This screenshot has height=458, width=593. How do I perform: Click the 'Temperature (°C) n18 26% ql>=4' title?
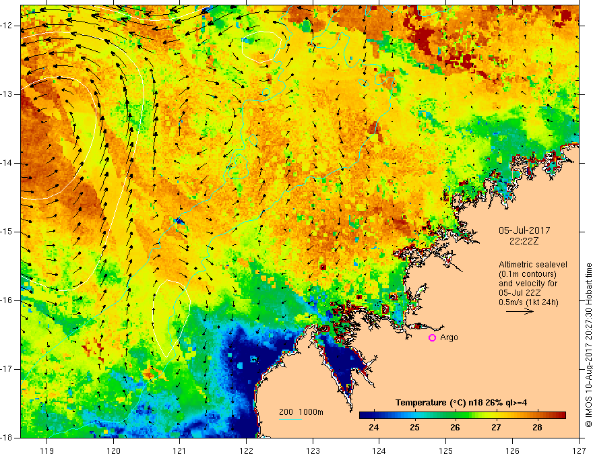click(x=462, y=403)
